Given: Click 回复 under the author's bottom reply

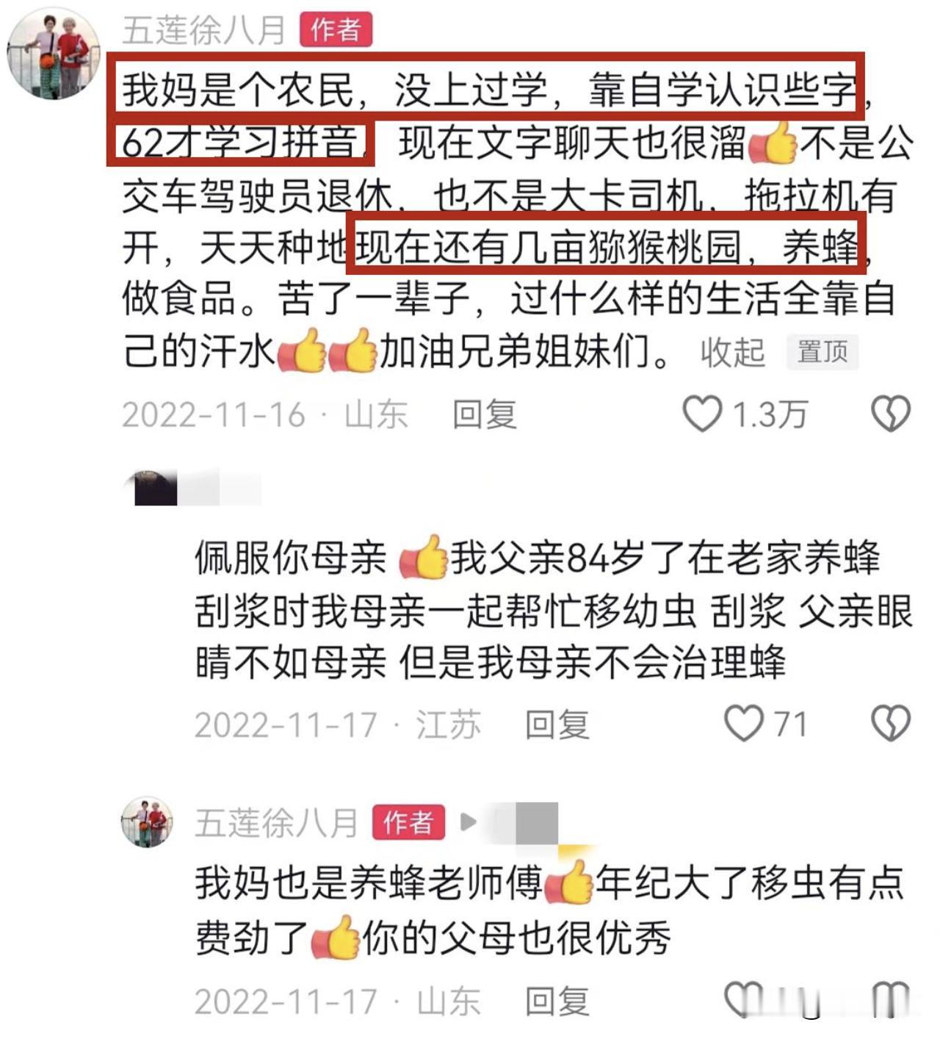Looking at the screenshot, I should click(x=557, y=1000).
